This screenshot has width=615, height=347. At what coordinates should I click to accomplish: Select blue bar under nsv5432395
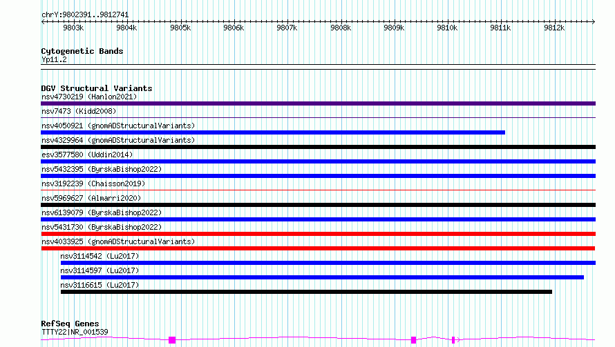click(318, 176)
